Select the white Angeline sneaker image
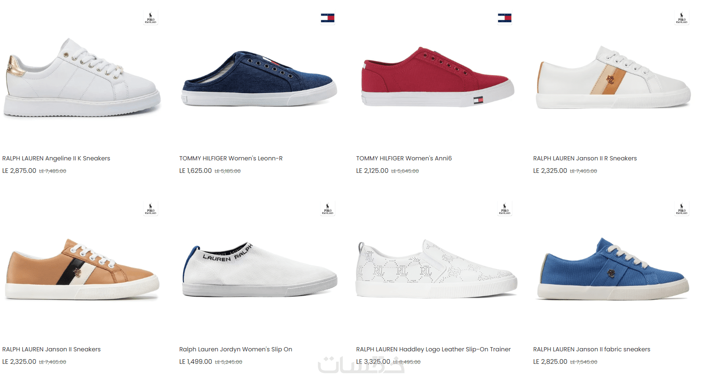This screenshot has width=723, height=381. pyautogui.click(x=82, y=77)
